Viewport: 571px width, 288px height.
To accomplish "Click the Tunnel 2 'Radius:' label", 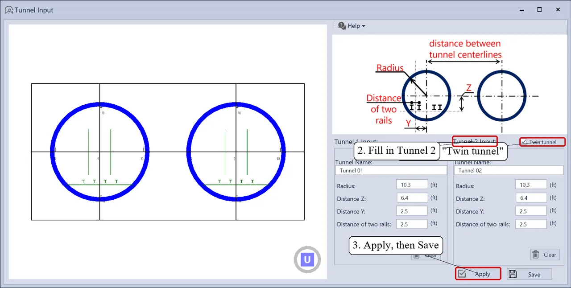I will pos(465,186).
